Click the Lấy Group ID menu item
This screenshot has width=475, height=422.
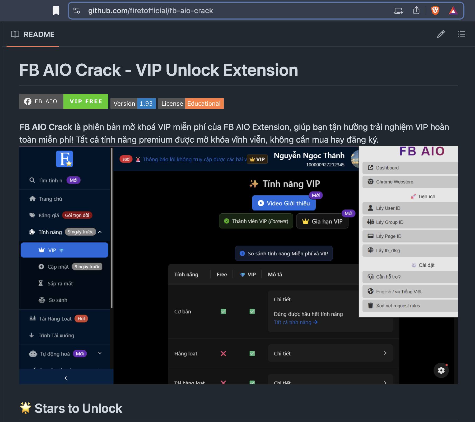coord(410,222)
